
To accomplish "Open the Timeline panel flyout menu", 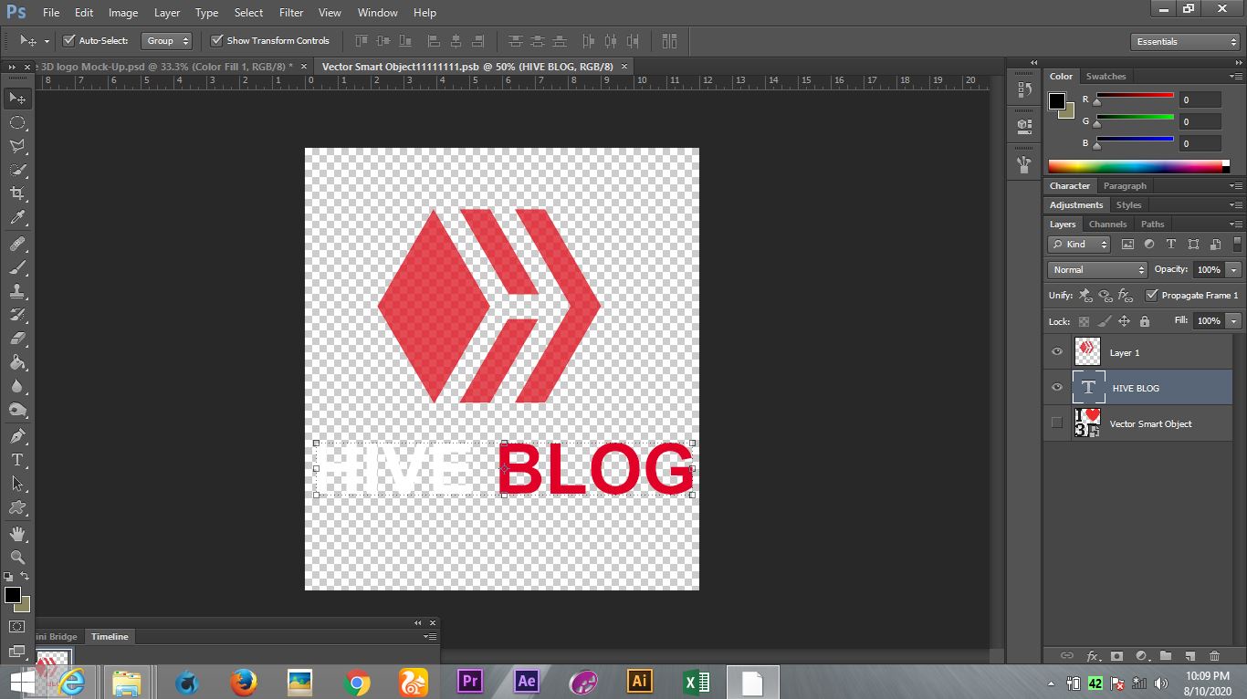I will (x=431, y=637).
